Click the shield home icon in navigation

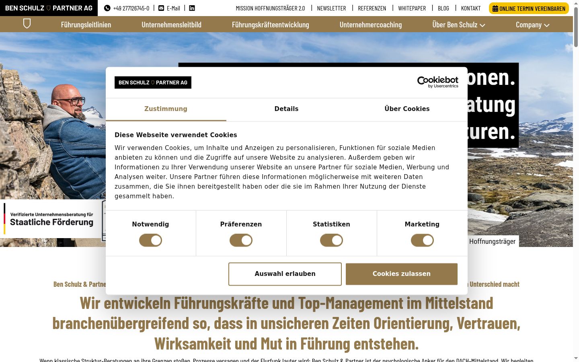coord(27,24)
